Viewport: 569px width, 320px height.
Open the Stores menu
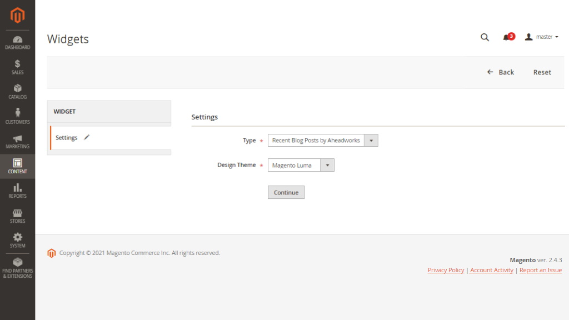coord(17,216)
